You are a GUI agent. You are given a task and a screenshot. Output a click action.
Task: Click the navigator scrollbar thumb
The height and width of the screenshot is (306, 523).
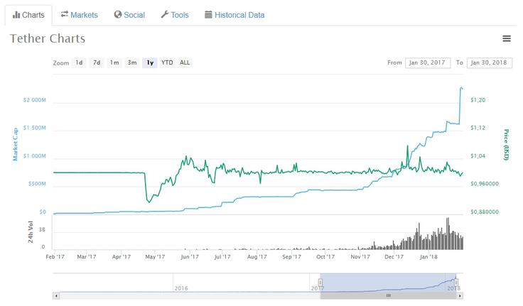[388, 295]
